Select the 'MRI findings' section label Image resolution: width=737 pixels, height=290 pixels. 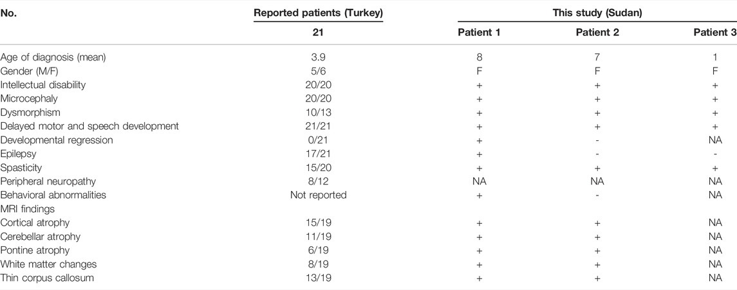coord(27,209)
